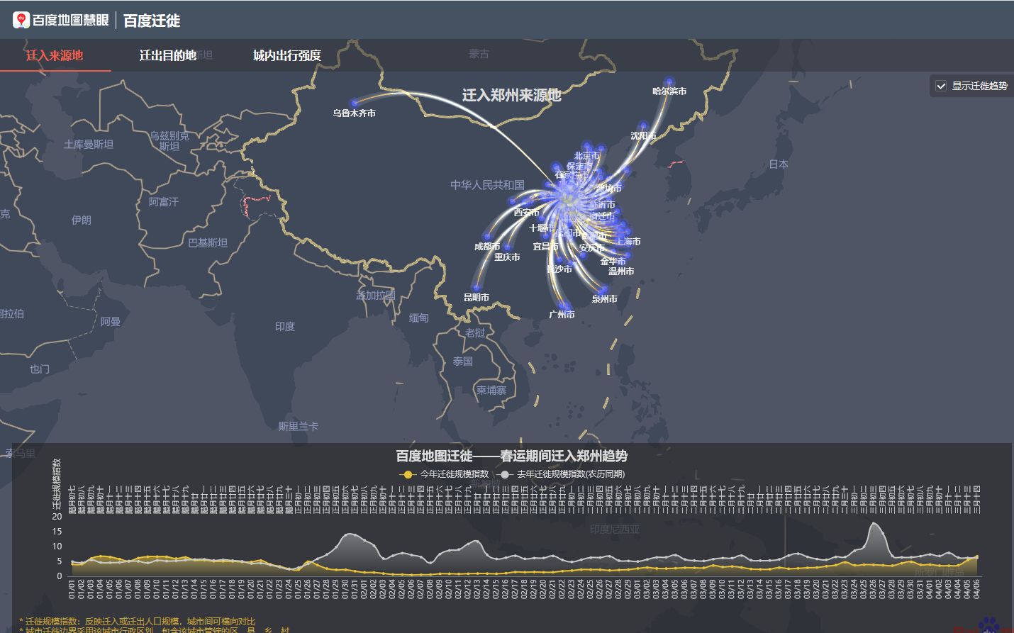Click the 巴基斯坦 country label
The height and width of the screenshot is (633, 1014).
(x=208, y=242)
